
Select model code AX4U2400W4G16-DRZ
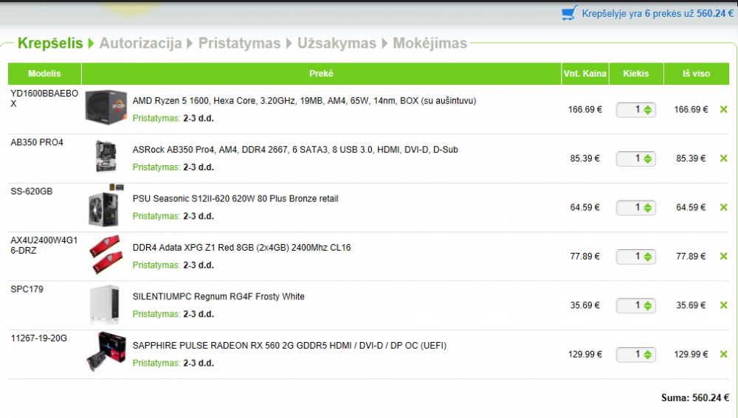tap(44, 245)
